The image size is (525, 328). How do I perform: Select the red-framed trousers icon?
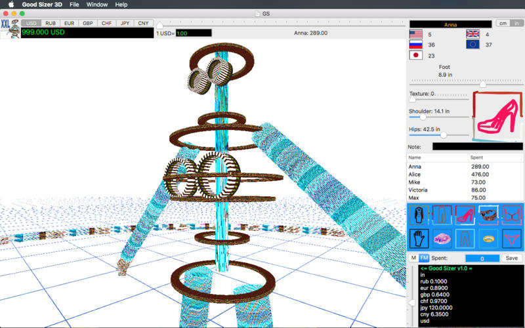tap(442, 215)
